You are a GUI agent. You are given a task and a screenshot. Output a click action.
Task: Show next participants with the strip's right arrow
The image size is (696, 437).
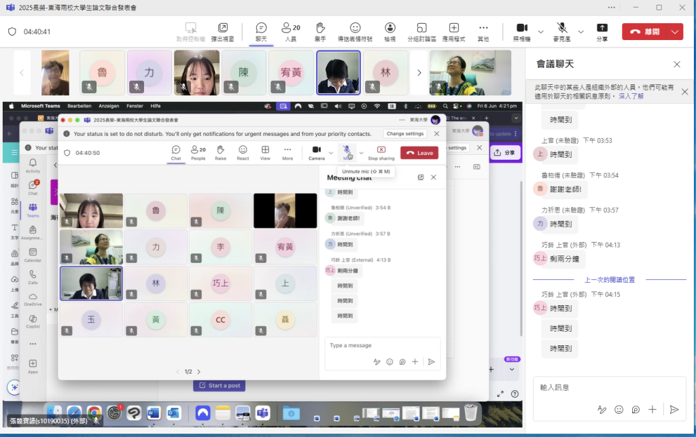[x=419, y=73]
